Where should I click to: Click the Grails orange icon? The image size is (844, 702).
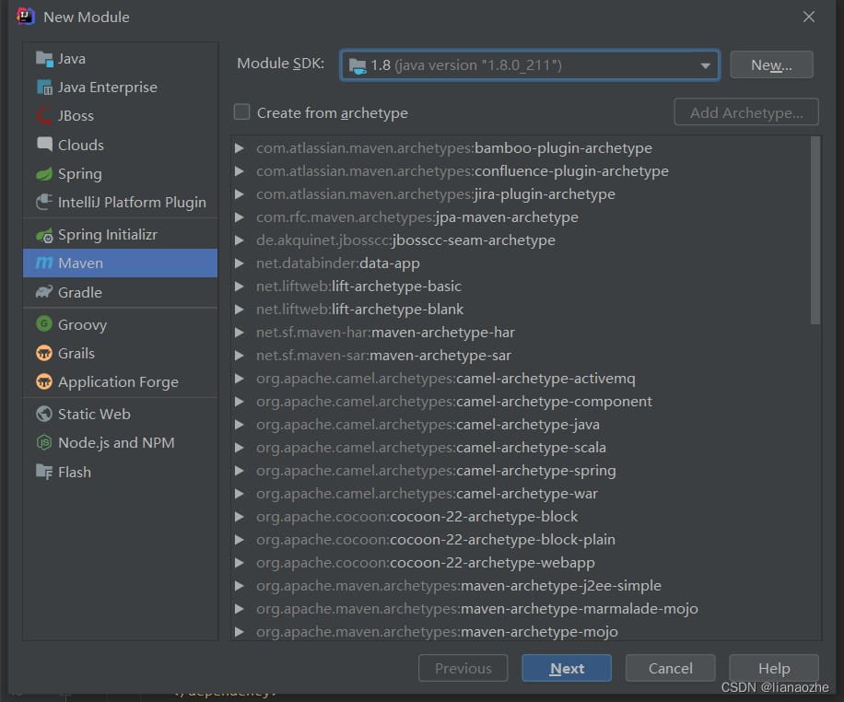[x=44, y=353]
